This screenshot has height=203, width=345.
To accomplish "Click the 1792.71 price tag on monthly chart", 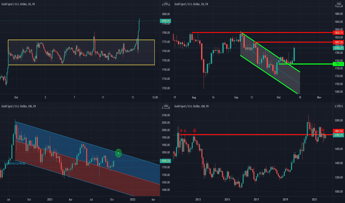I will (x=339, y=135).
